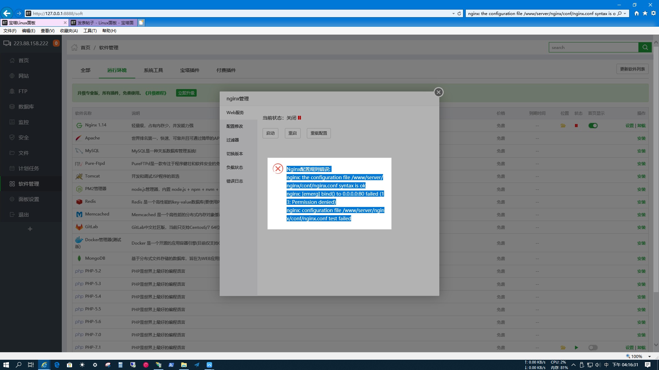659x370 pixels.
Task: Open zoom level 100% dropdown
Action: pyautogui.click(x=649, y=356)
